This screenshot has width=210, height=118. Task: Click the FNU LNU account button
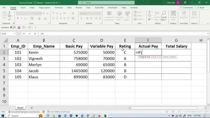pyautogui.click(x=174, y=3)
